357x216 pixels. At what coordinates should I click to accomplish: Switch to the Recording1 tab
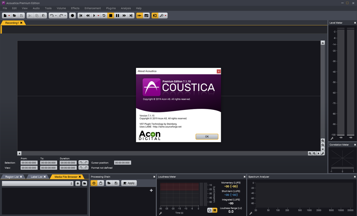[12, 23]
